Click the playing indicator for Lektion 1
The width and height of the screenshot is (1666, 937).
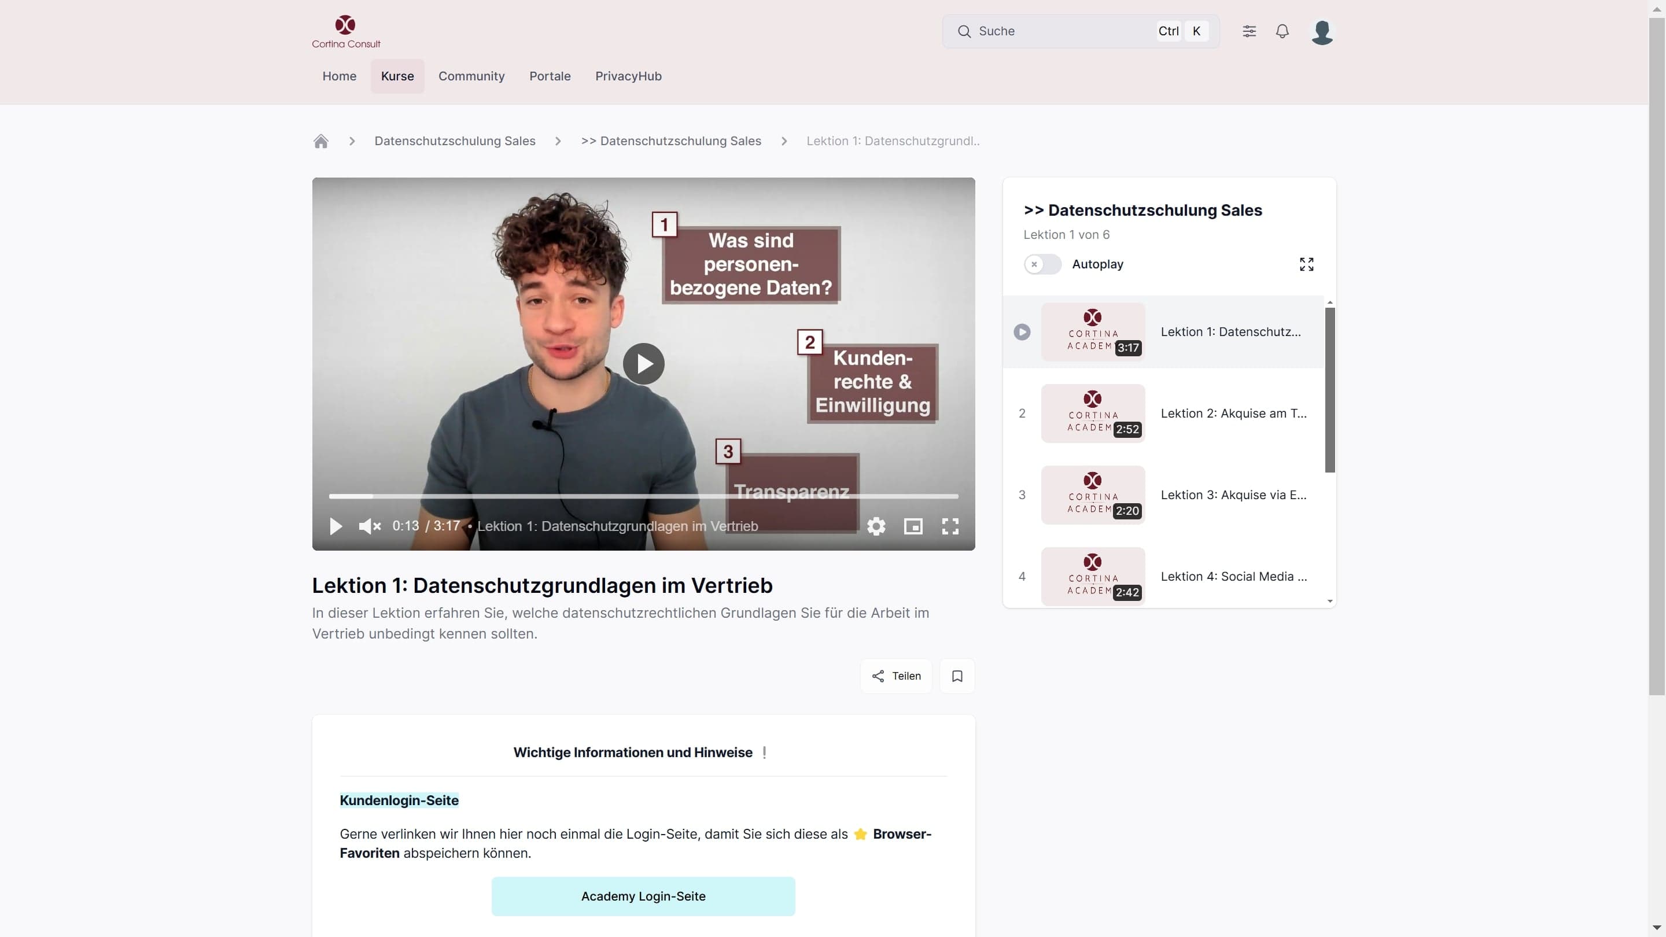pyautogui.click(x=1022, y=332)
